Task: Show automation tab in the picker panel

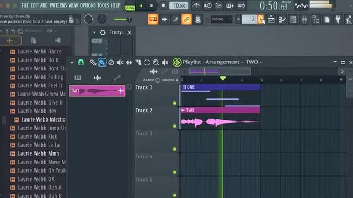Action: [117, 78]
